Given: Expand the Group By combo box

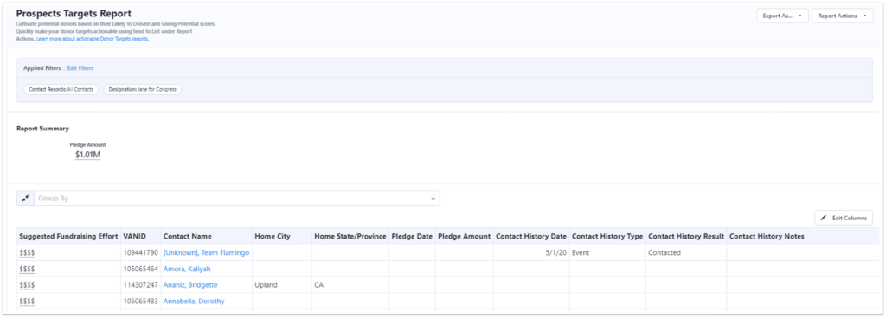Looking at the screenshot, I should click(237, 199).
